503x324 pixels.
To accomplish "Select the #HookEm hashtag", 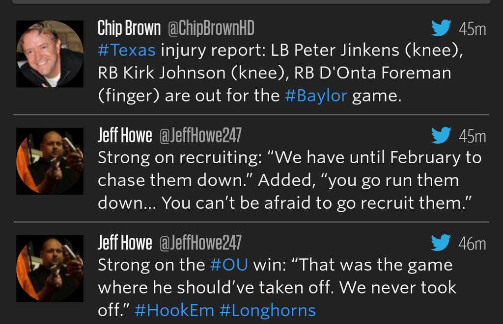I will click(174, 310).
